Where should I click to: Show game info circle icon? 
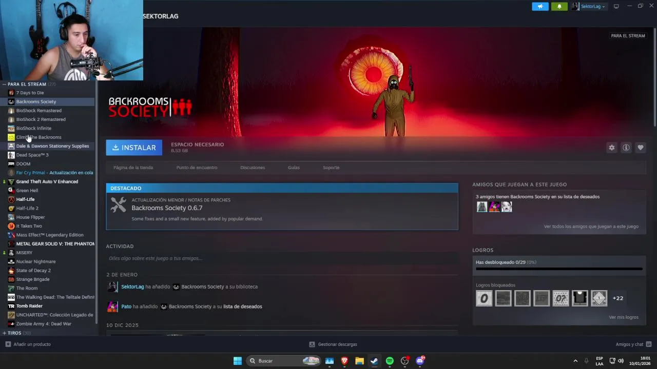[626, 148]
